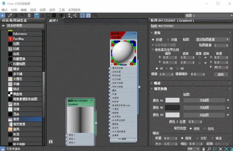
Task: Open Material ID Channel flyout icon
Action: (62, 15)
